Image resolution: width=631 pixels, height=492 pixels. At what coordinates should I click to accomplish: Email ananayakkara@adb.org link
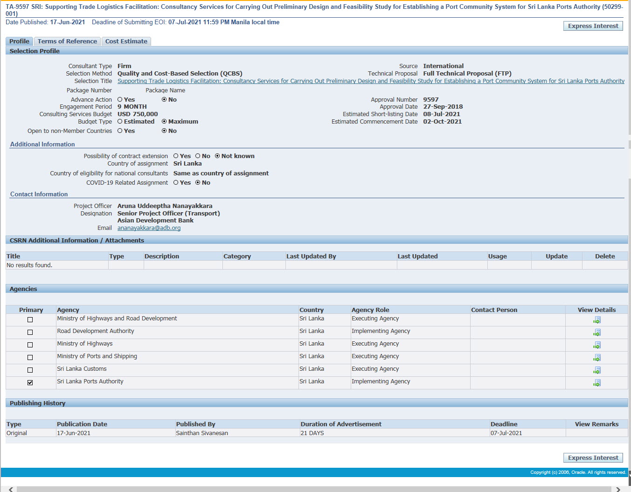click(149, 228)
